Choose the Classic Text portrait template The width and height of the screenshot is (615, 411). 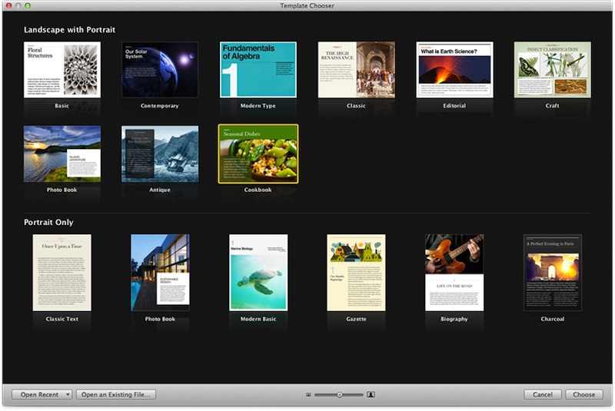(61, 273)
